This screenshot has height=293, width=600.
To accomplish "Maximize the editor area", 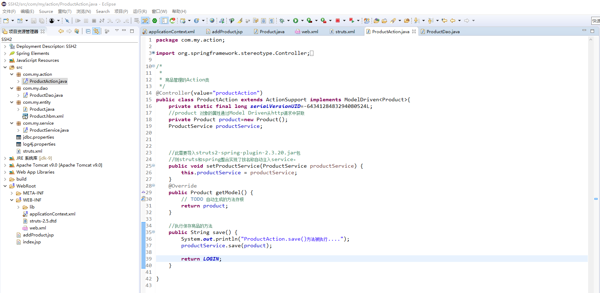I will tap(592, 31).
